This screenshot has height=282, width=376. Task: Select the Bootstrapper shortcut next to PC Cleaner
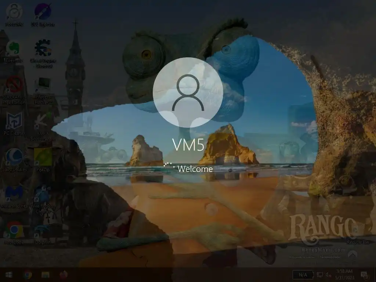pos(43,127)
